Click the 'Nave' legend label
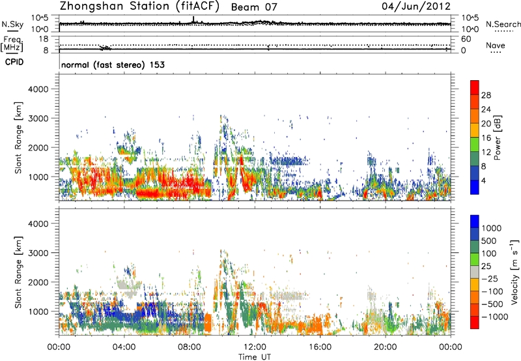 click(x=495, y=45)
